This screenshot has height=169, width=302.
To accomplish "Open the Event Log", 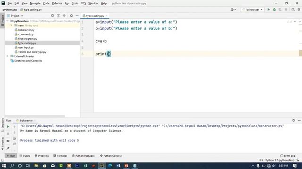I will (x=288, y=156).
